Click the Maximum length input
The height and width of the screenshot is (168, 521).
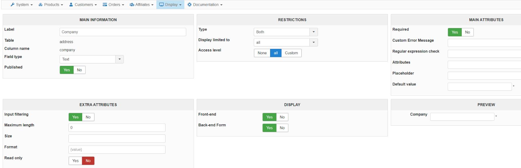click(x=117, y=128)
